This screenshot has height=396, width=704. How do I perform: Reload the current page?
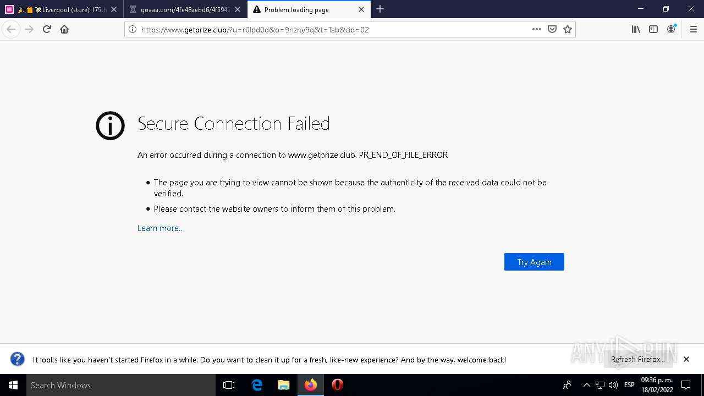point(47,30)
